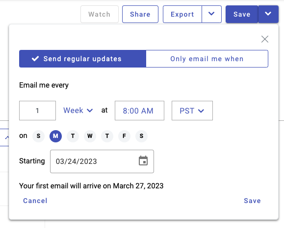This screenshot has width=284, height=228.
Task: Click the interval number field
Action: (37, 111)
